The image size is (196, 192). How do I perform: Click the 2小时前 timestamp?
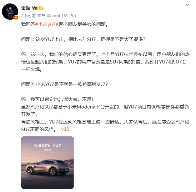(28, 16)
